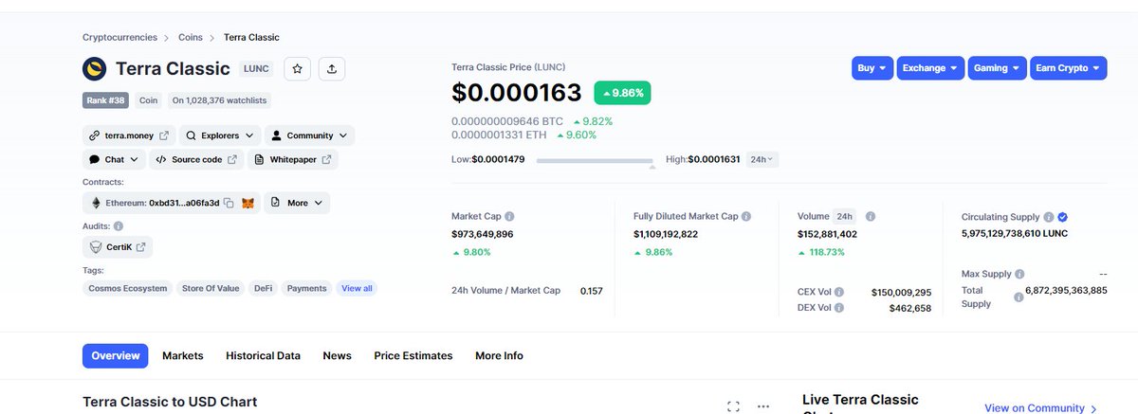Click Circulating Supply info icon

point(1049,216)
